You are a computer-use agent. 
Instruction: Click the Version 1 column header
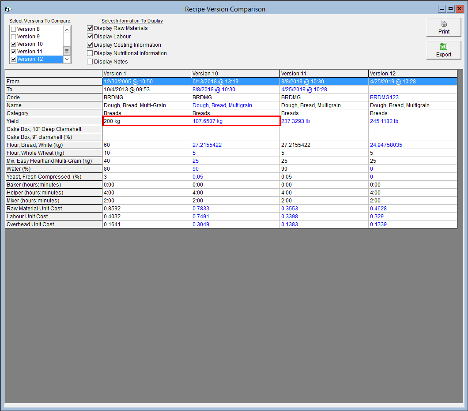146,74
